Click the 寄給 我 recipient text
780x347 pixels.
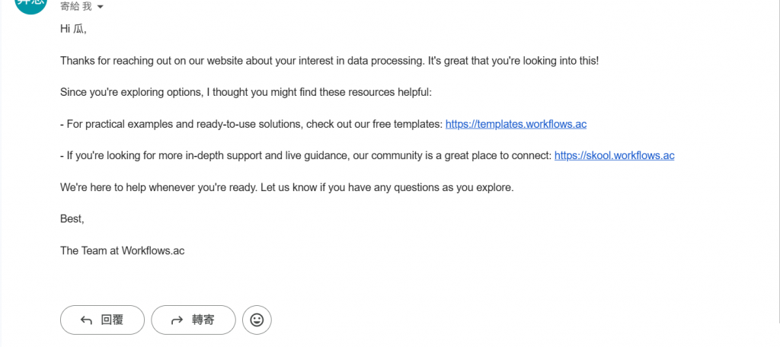pyautogui.click(x=76, y=7)
